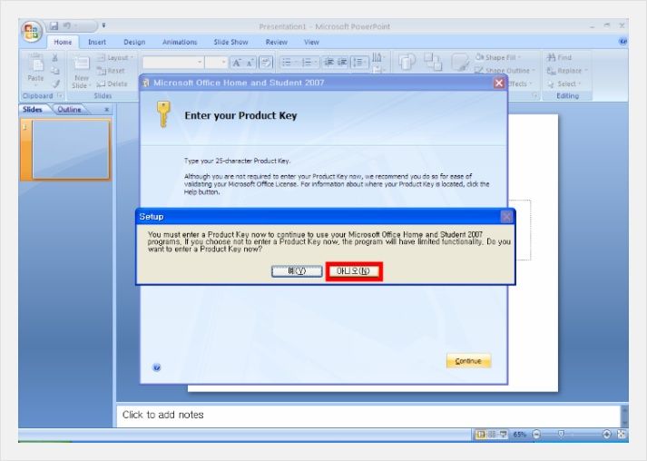The height and width of the screenshot is (461, 647).
Task: Toggle bulleted list
Action: click(x=289, y=63)
